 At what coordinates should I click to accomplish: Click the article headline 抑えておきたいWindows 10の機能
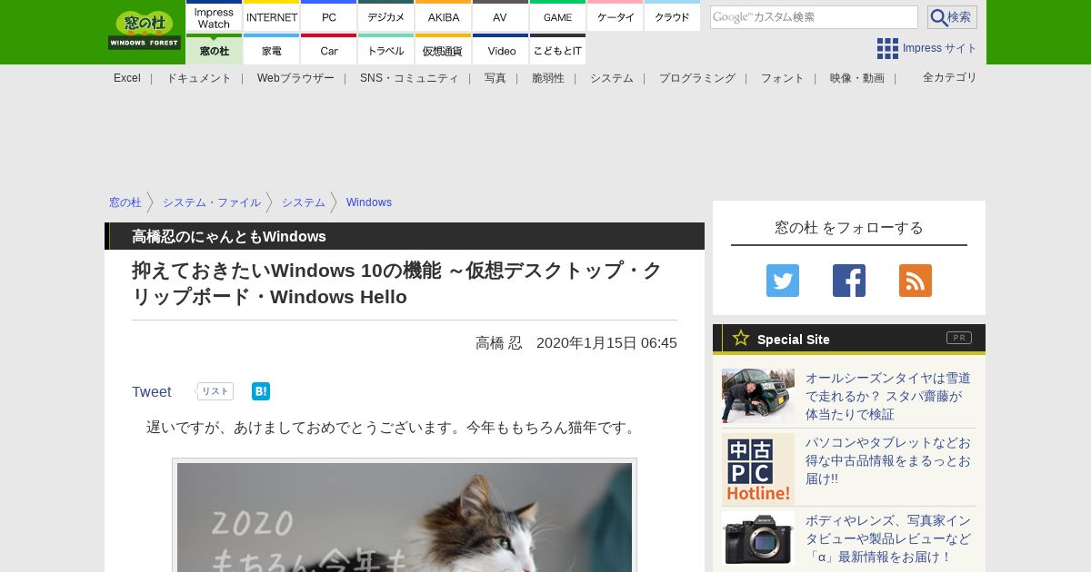pos(397,283)
